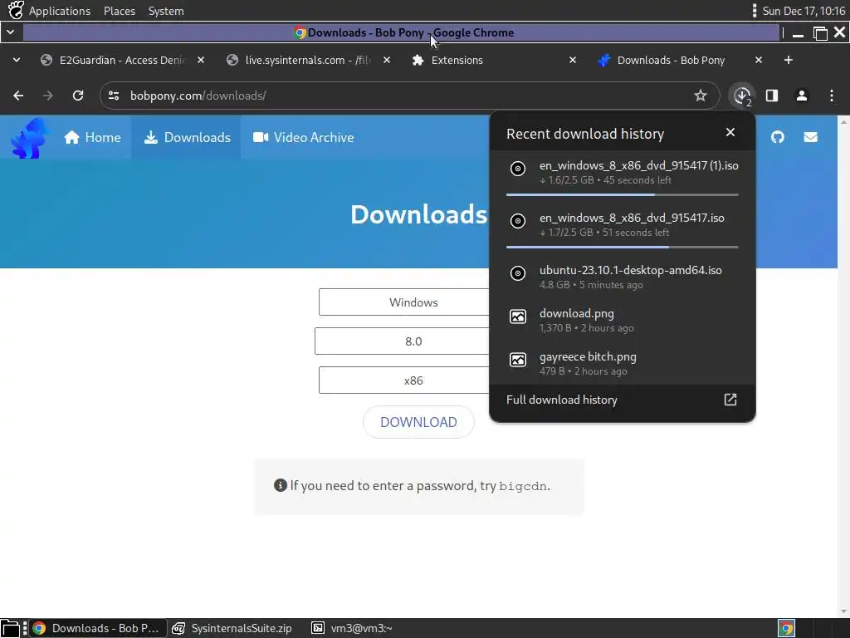Open Full download history
This screenshot has height=638, width=850.
[623, 400]
